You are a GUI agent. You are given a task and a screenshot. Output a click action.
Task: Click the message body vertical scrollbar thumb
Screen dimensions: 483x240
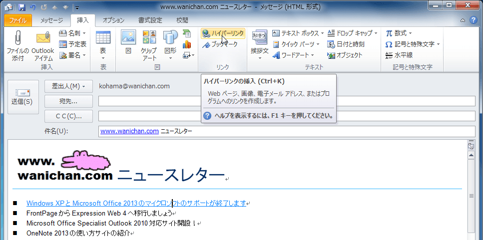471,196
